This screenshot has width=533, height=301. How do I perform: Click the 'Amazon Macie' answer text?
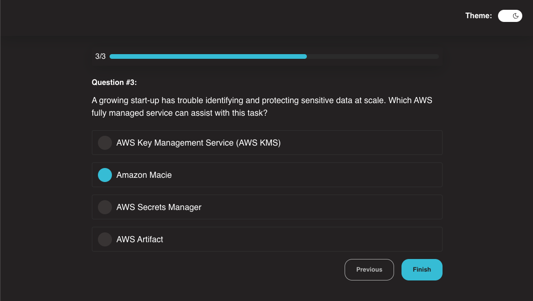click(x=144, y=175)
